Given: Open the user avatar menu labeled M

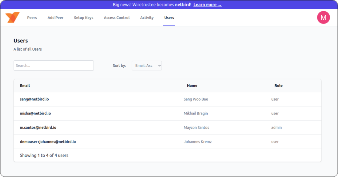Looking at the screenshot, I should pyautogui.click(x=323, y=18).
